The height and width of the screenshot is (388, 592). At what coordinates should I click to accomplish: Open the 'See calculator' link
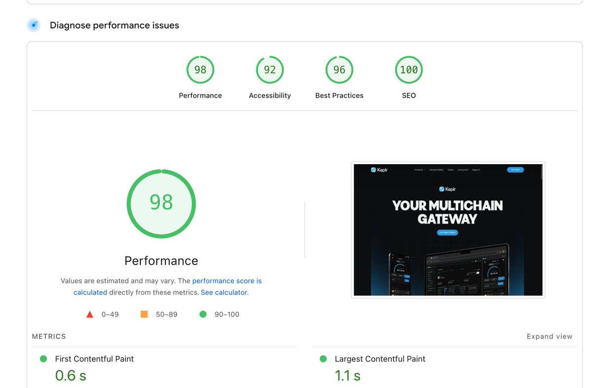tap(224, 292)
